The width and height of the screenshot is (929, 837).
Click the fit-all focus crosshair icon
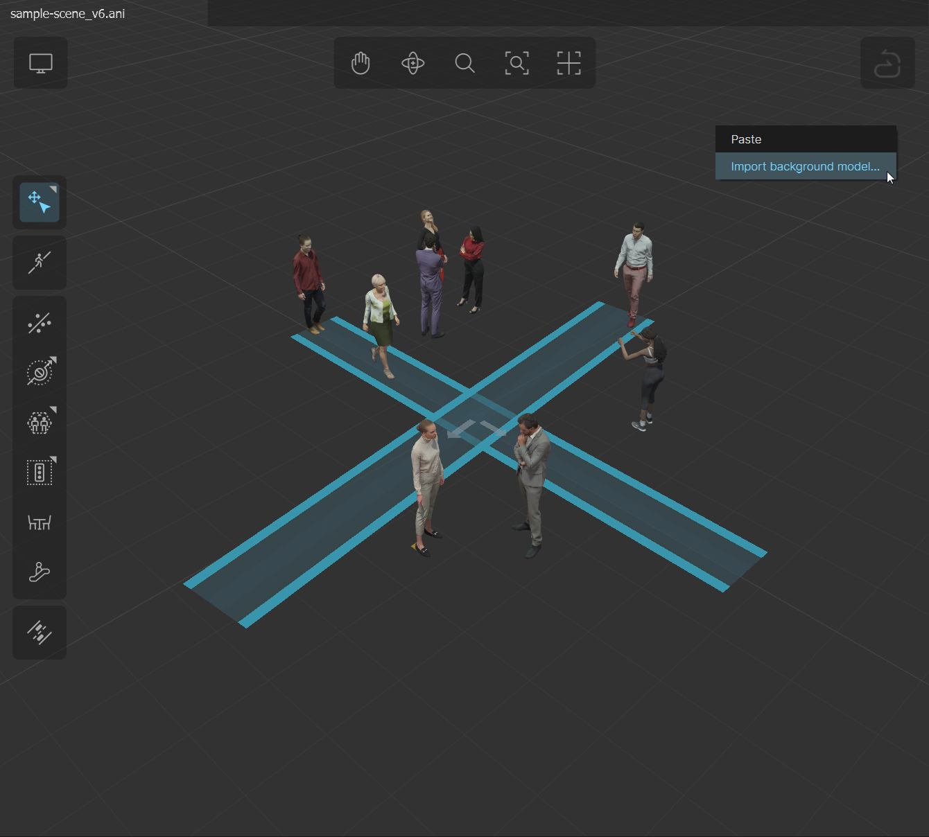click(x=568, y=63)
